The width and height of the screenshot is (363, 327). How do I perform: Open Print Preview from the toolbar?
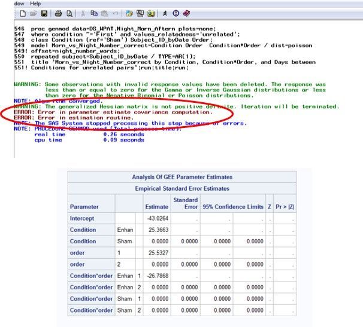coord(68,13)
